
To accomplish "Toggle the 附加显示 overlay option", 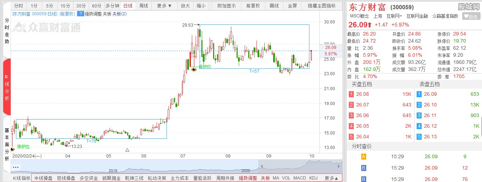I will coord(226,6).
